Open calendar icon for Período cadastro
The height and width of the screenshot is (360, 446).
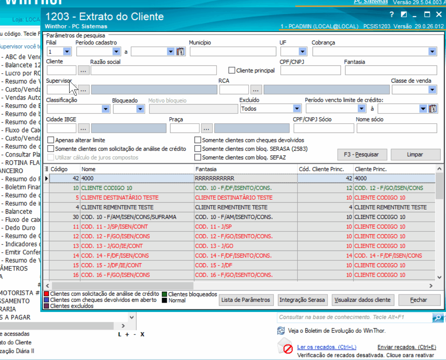tap(180, 52)
